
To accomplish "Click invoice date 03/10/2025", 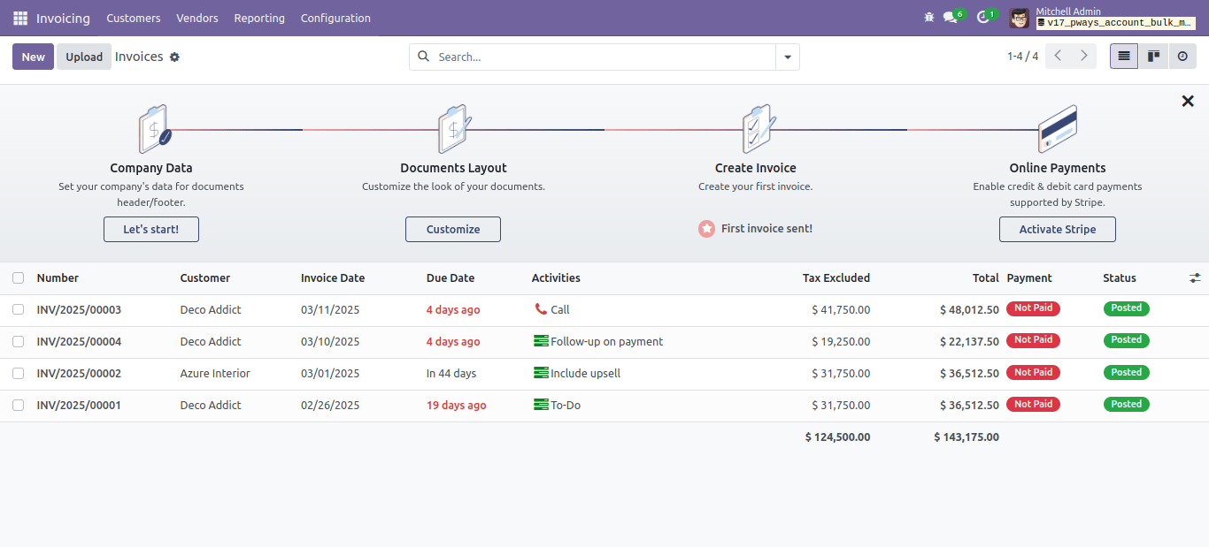I will (330, 341).
